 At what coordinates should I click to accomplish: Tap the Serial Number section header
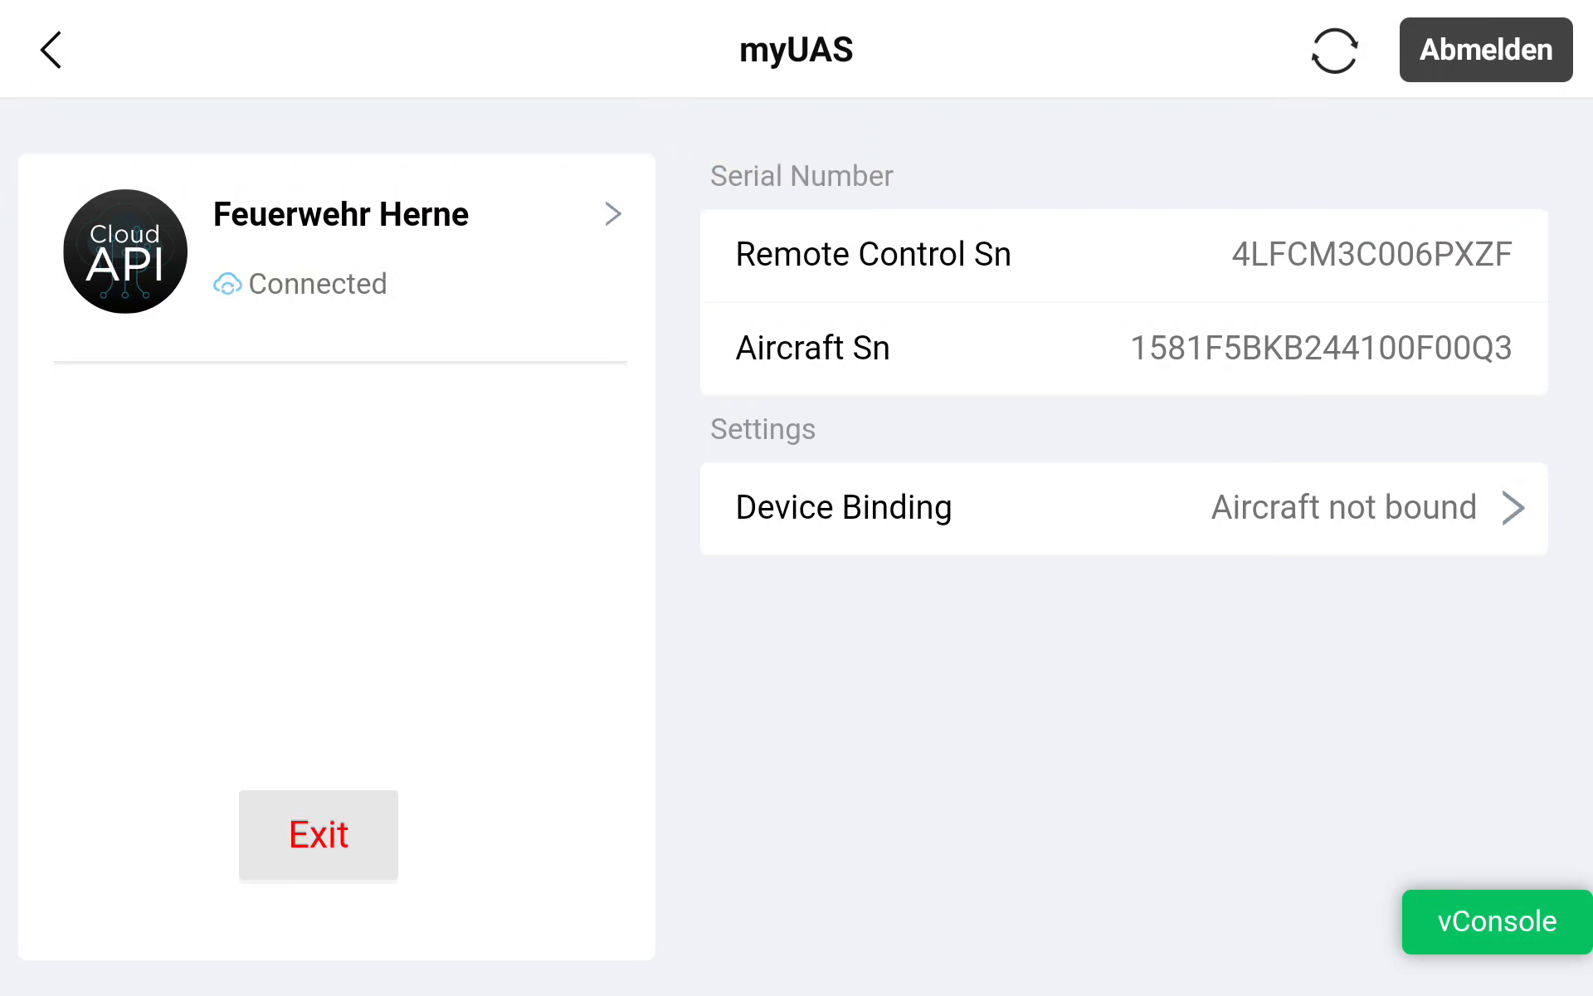[801, 176]
